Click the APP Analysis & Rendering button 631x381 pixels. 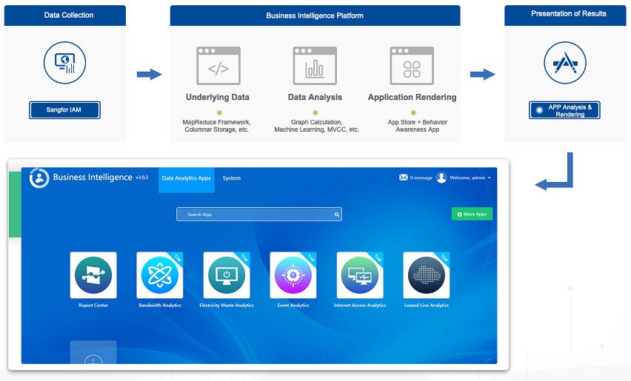pyautogui.click(x=564, y=110)
